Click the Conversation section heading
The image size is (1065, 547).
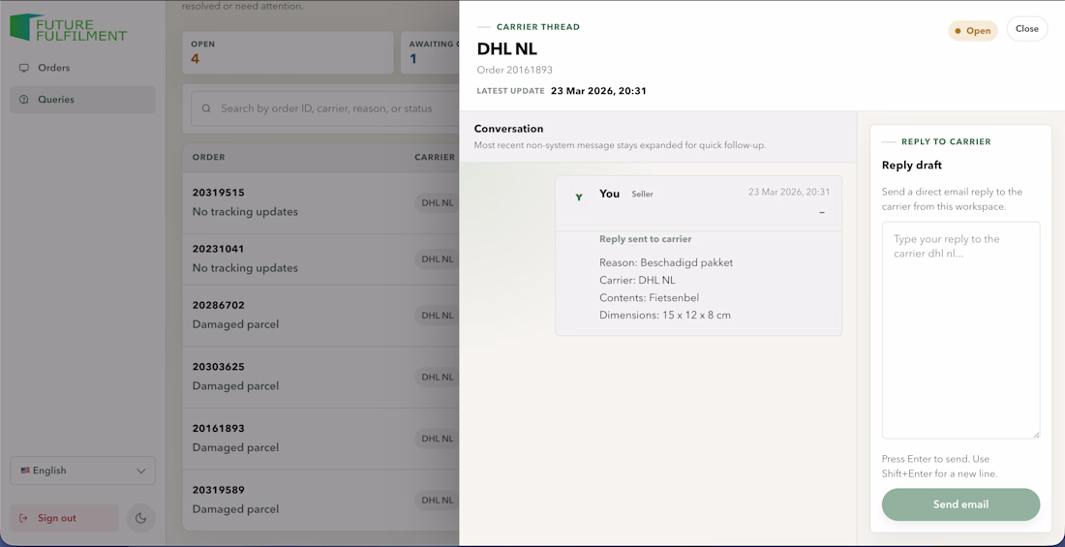point(508,129)
